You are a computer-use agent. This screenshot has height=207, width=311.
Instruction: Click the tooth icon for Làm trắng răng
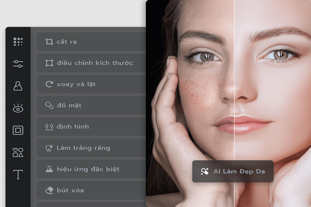point(49,148)
